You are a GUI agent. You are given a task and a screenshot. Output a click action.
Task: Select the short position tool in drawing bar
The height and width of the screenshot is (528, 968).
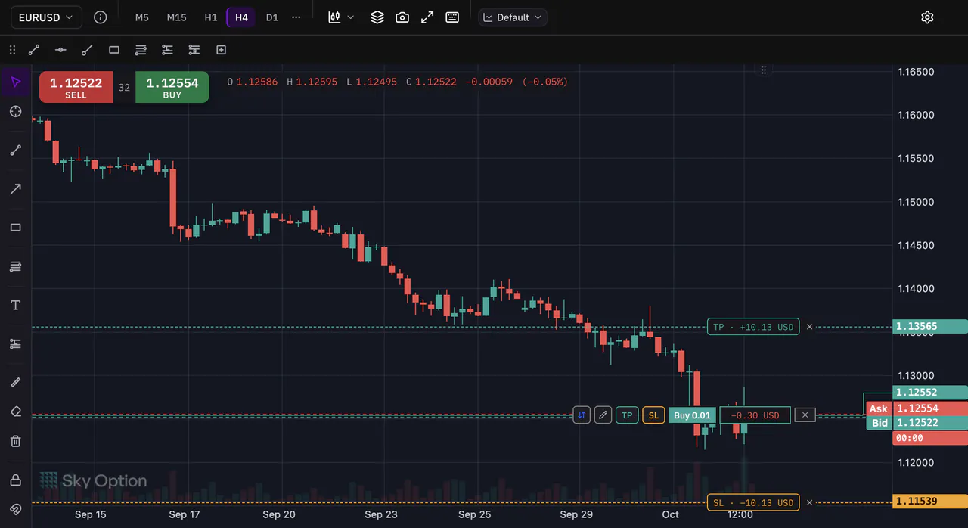194,50
